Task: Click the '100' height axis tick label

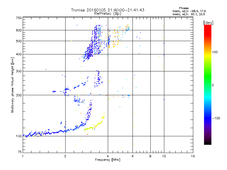Action: [x=19, y=136]
